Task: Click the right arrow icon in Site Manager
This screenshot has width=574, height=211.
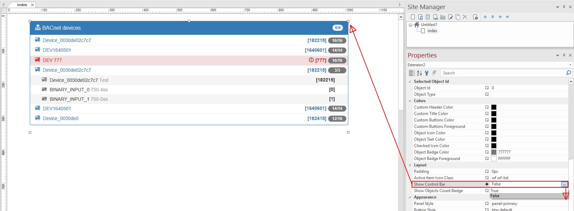Action: [x=507, y=17]
